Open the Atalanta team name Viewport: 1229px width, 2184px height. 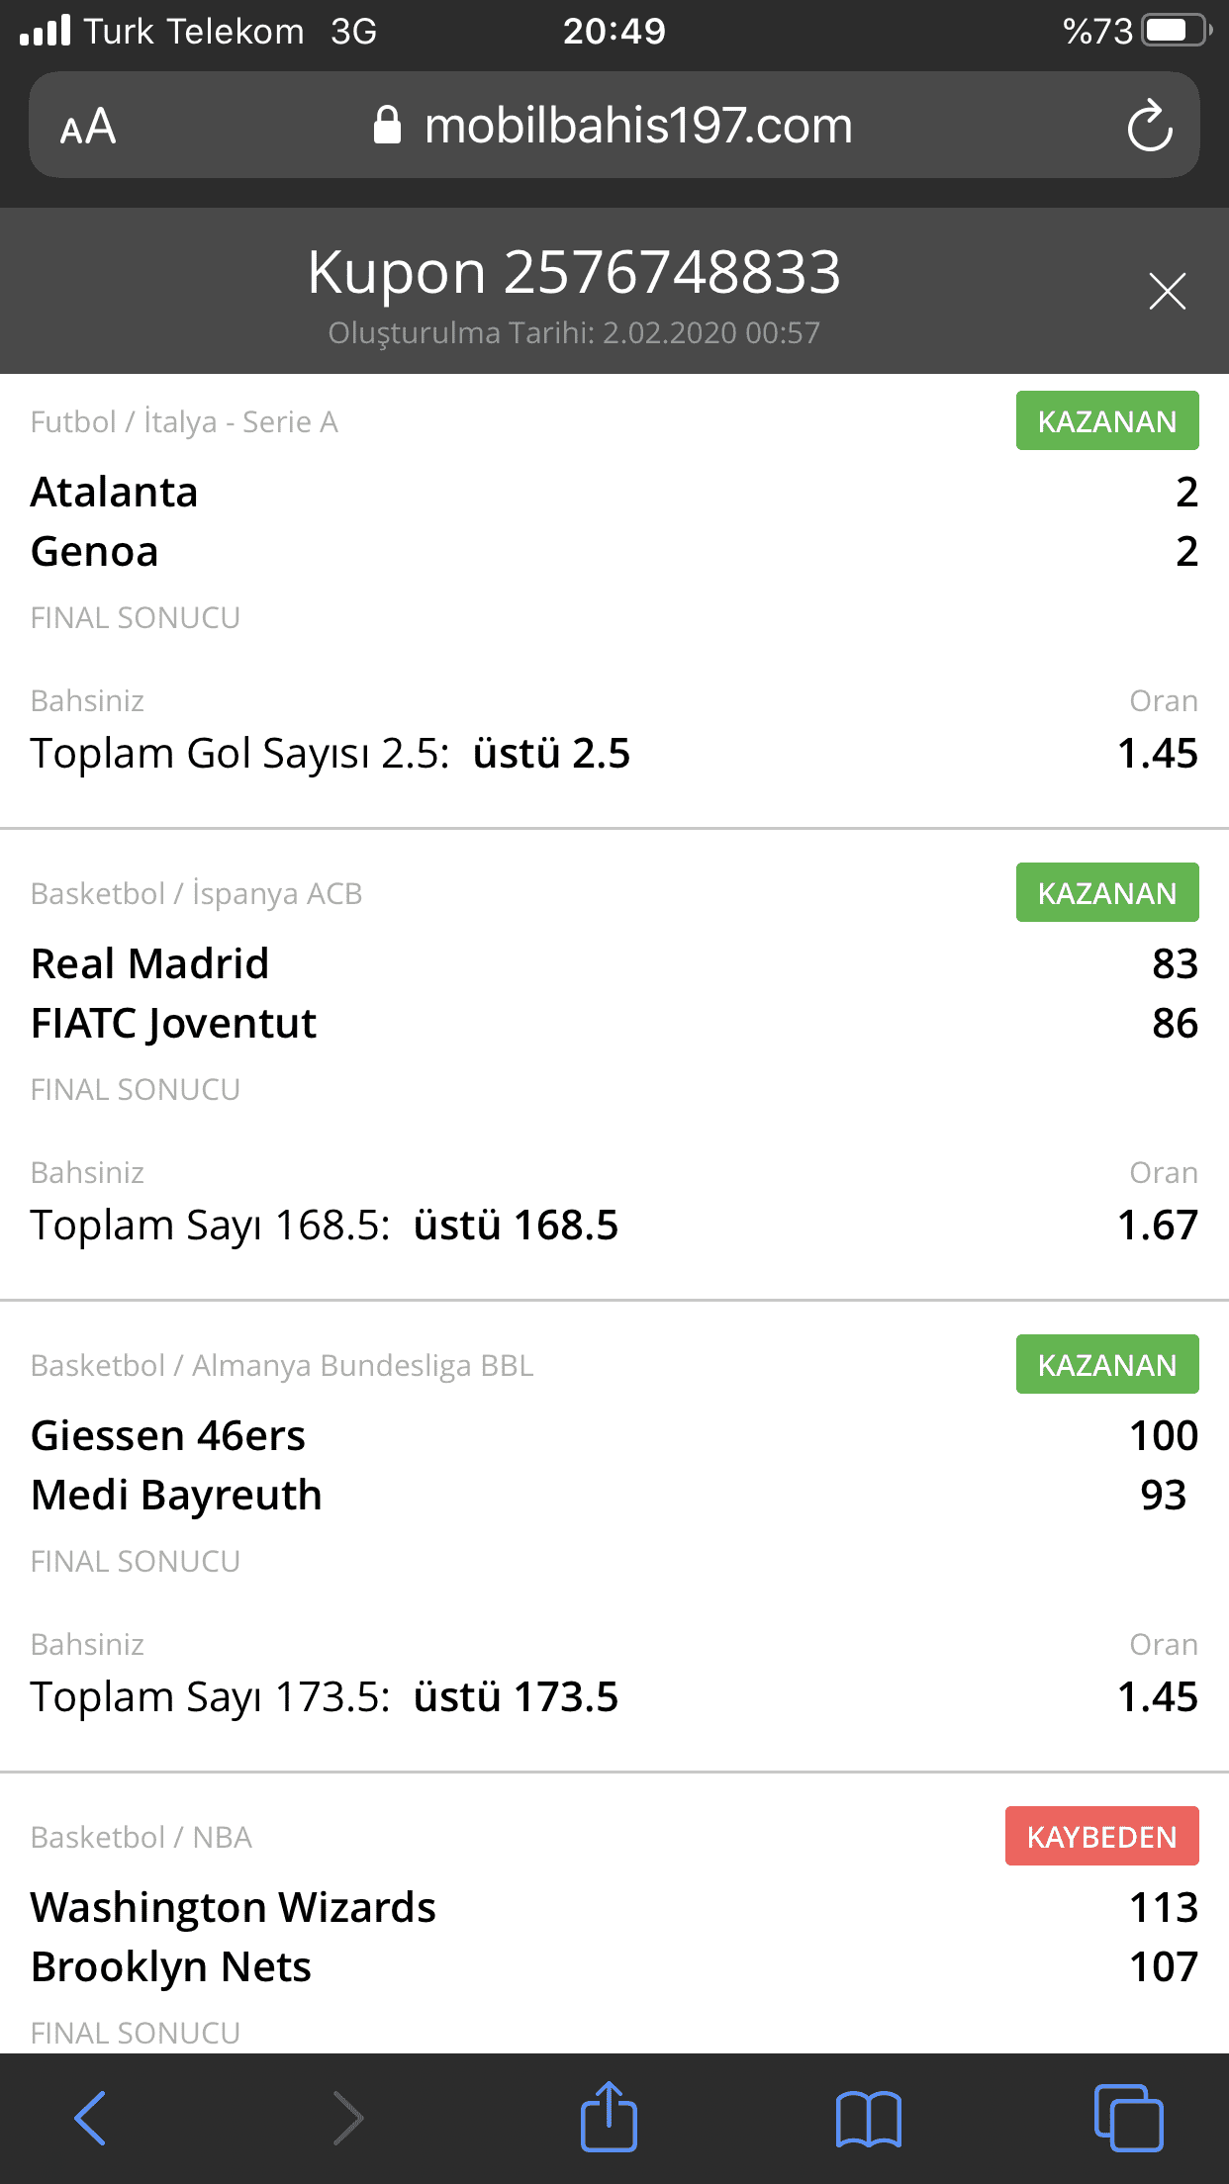115,492
